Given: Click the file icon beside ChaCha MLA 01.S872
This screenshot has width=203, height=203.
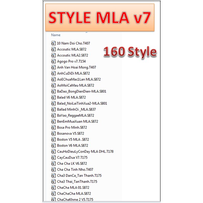Looking at the screenshot, I should point(54,187).
